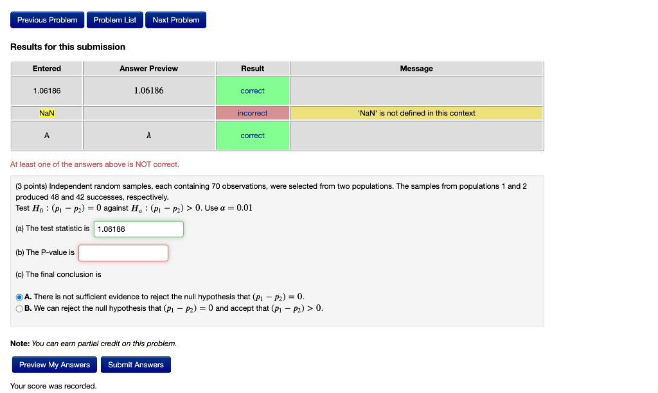Viewport: 658px width, 393px height.
Task: Click the 'Message' column header
Action: (x=416, y=68)
